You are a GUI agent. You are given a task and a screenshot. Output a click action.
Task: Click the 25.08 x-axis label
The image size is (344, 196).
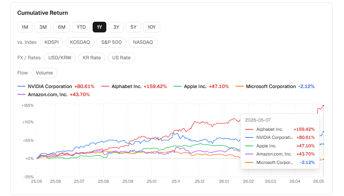pos(103,181)
